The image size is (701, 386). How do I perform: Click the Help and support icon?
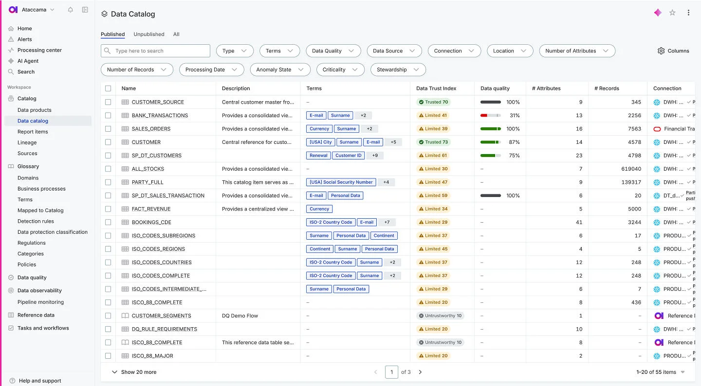coord(12,381)
